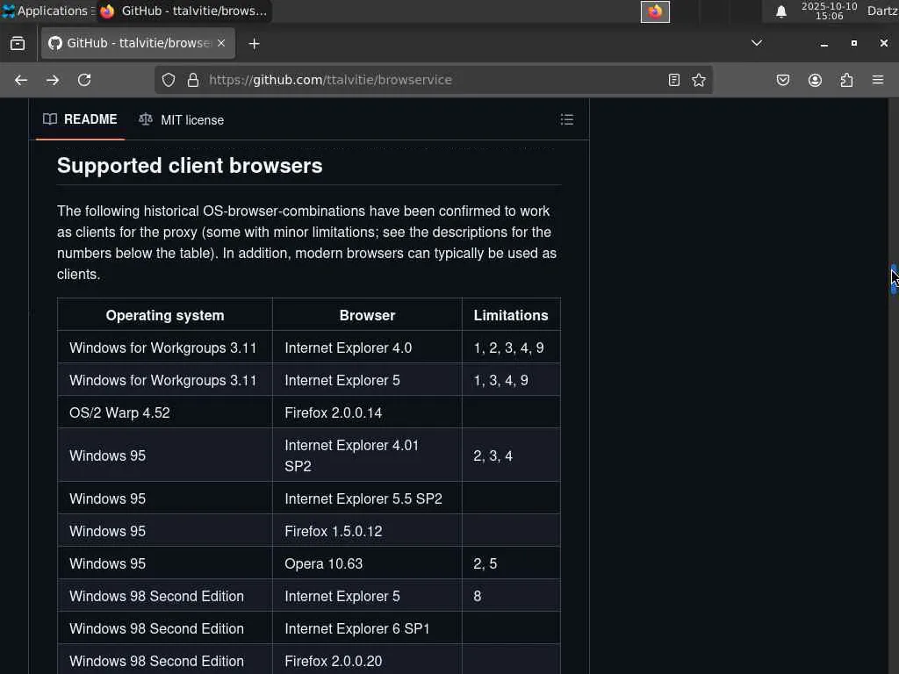Click the Opera 10.63 cell

click(x=367, y=563)
